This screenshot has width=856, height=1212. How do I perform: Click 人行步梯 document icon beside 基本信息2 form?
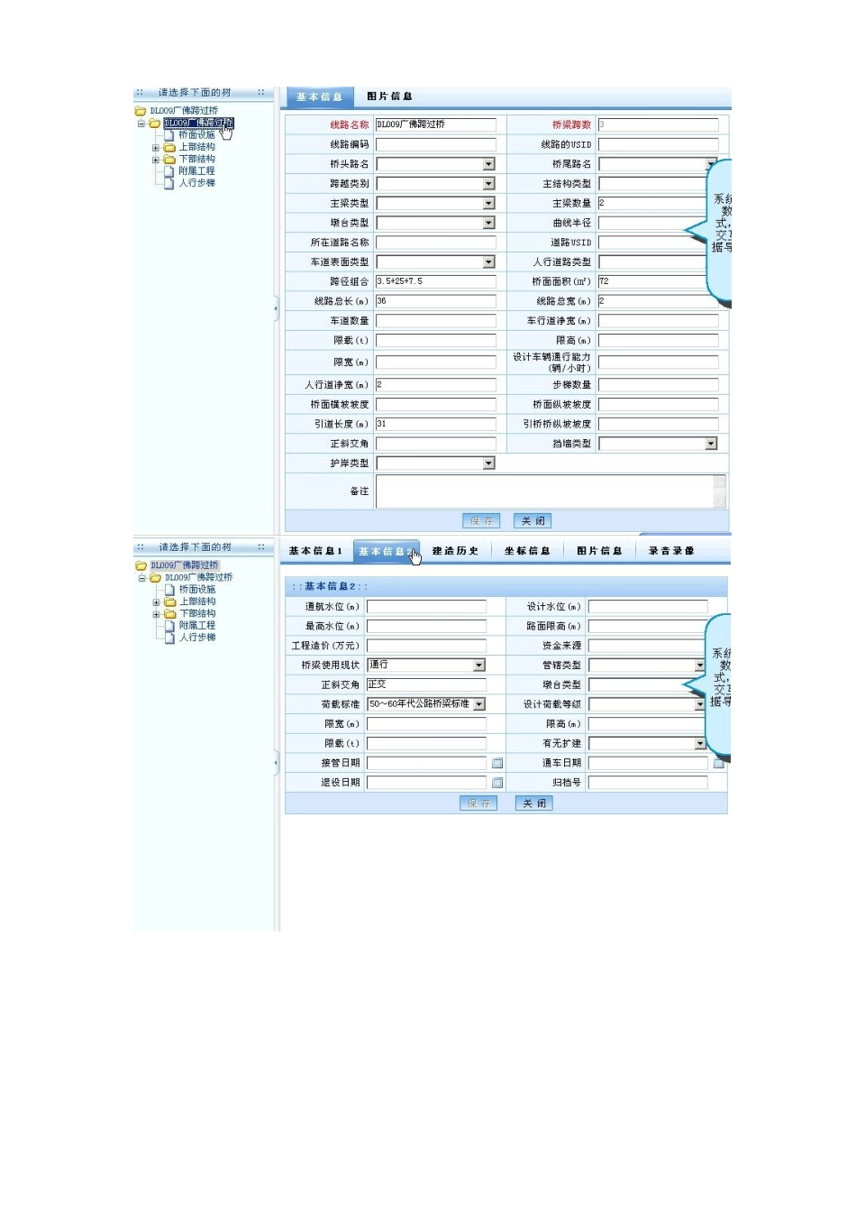[x=169, y=638]
